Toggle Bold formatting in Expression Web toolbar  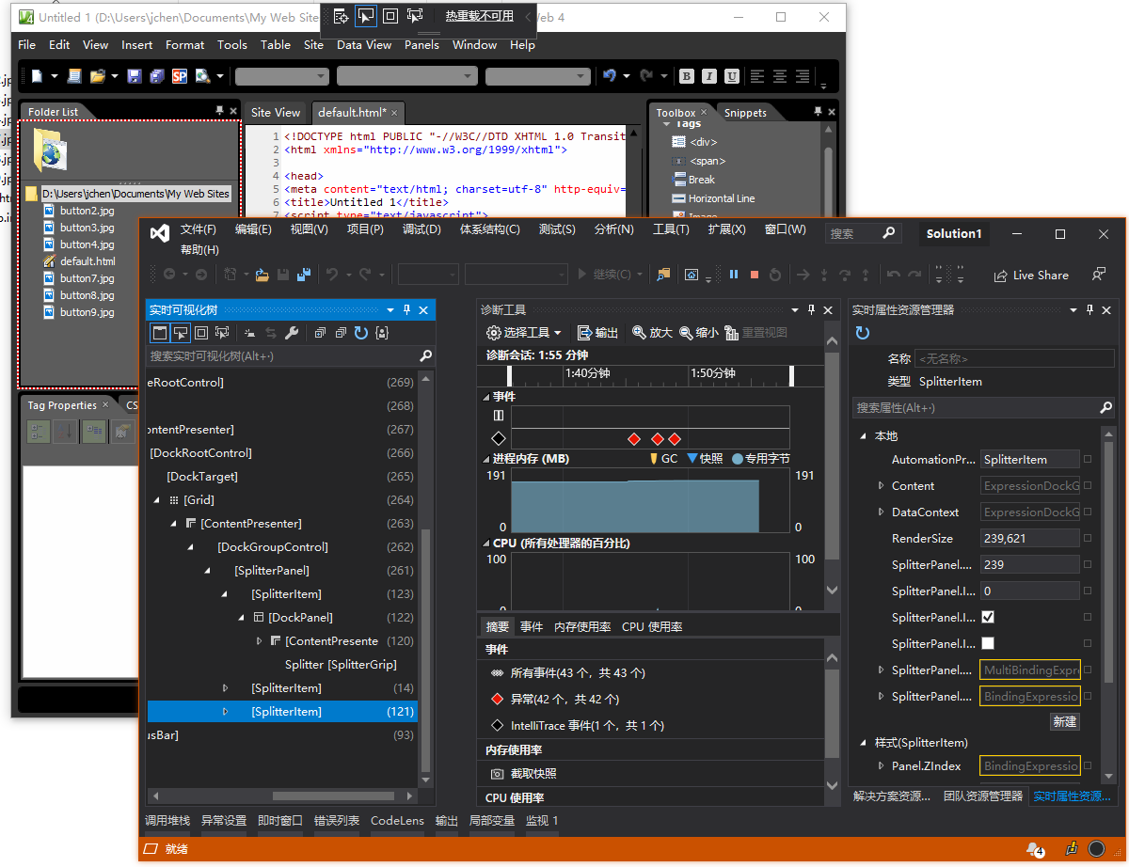[x=687, y=76]
